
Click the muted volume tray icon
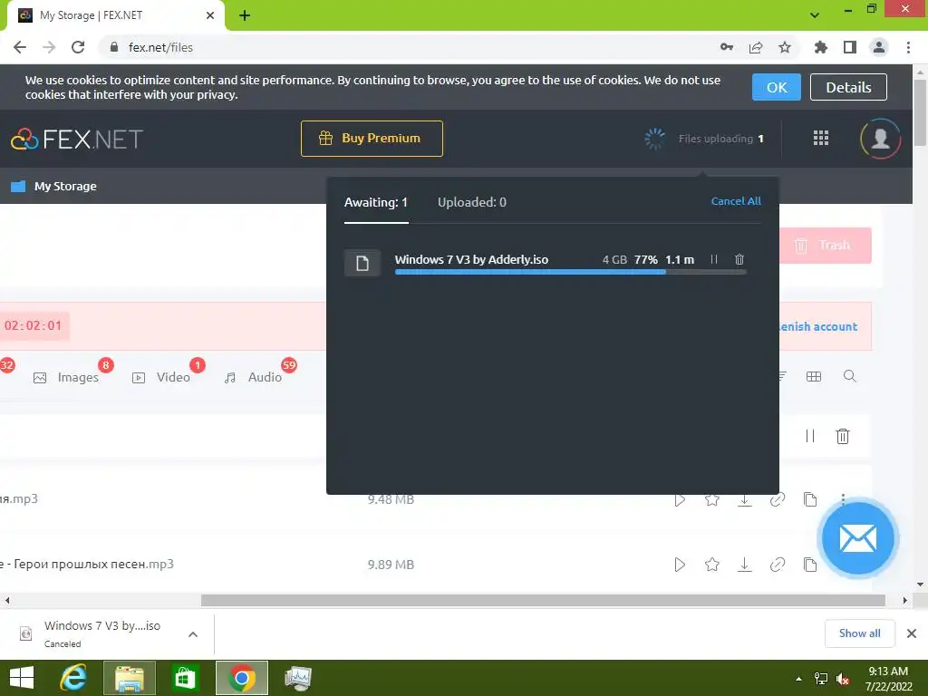coord(844,679)
